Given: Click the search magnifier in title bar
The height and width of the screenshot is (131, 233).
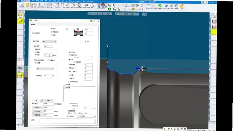Looking at the screenshot, I should coord(207,2).
